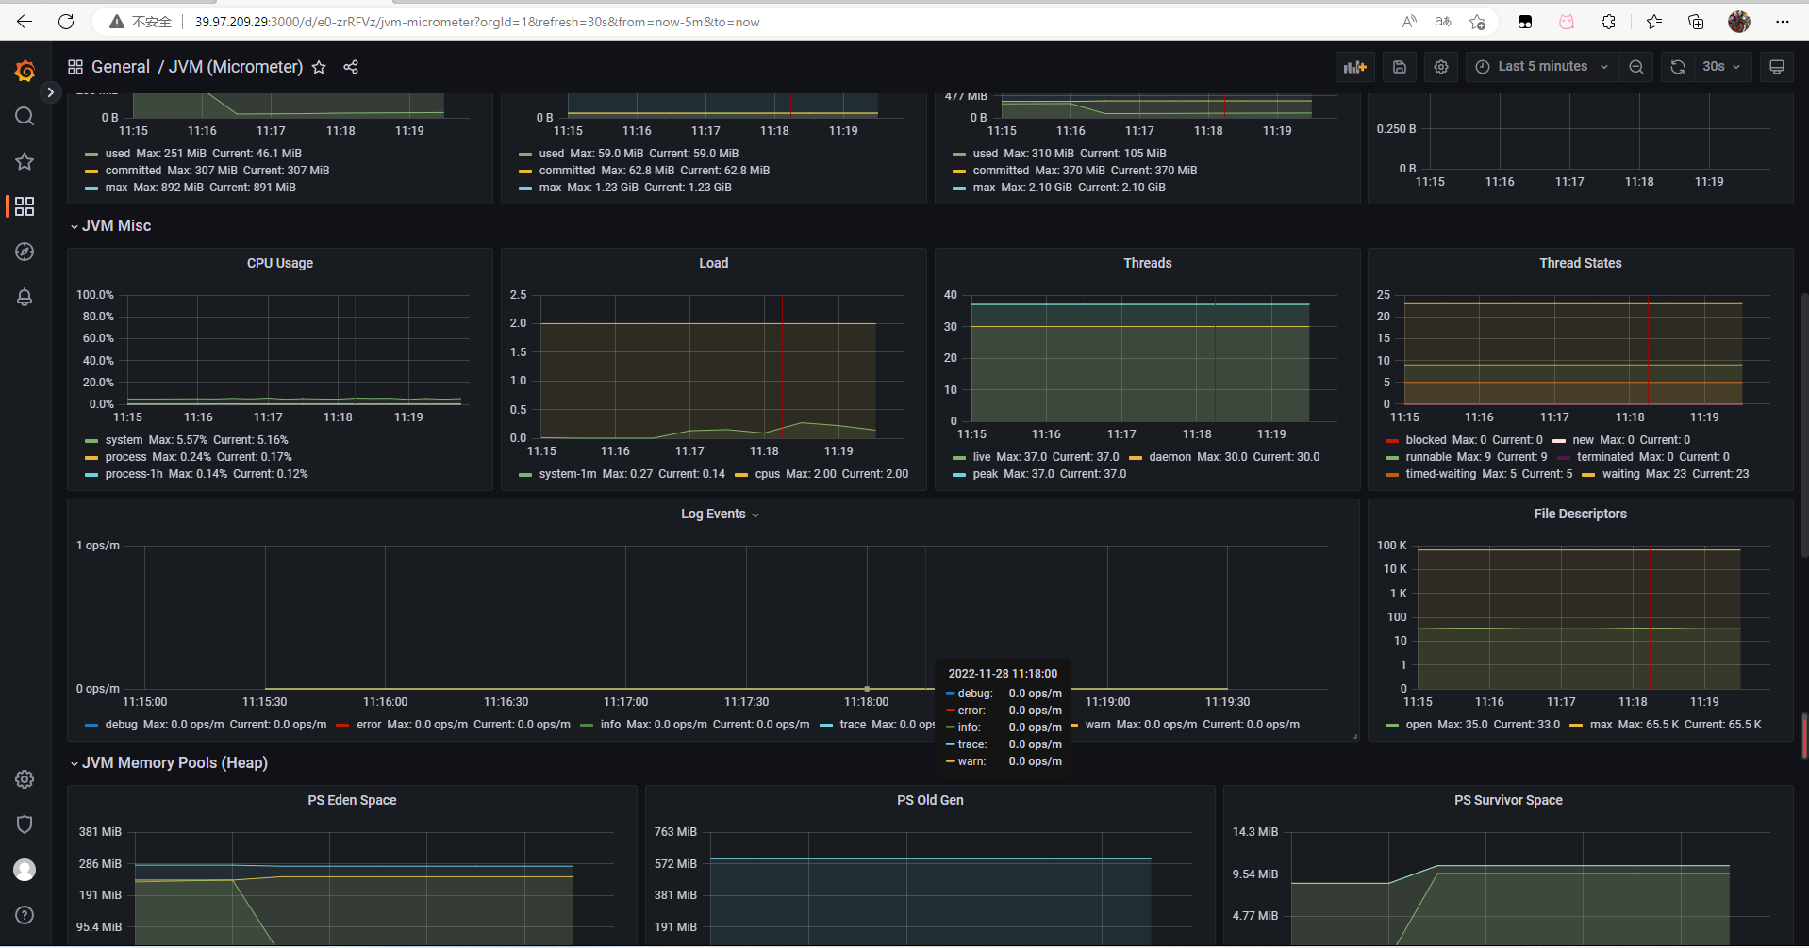Image resolution: width=1809 pixels, height=948 pixels.
Task: Toggle the system series in CPU Usage legend
Action: (x=124, y=440)
